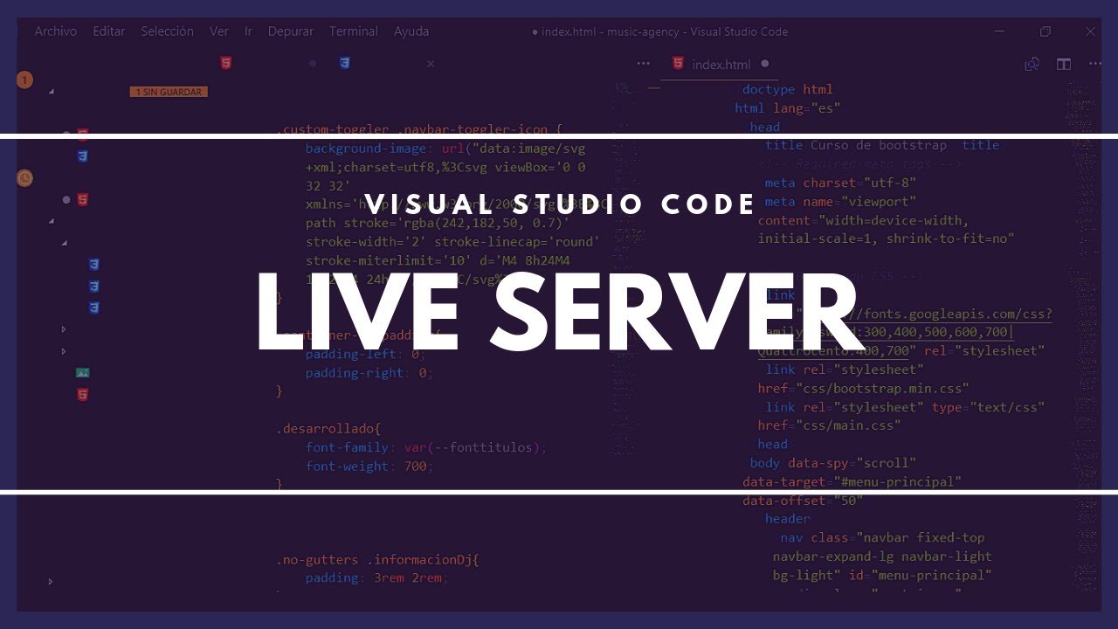Click data-target="#menu-principal" line

click(852, 482)
